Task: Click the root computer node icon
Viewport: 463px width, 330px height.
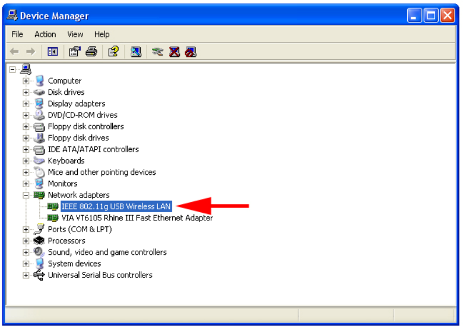Action: coord(26,69)
